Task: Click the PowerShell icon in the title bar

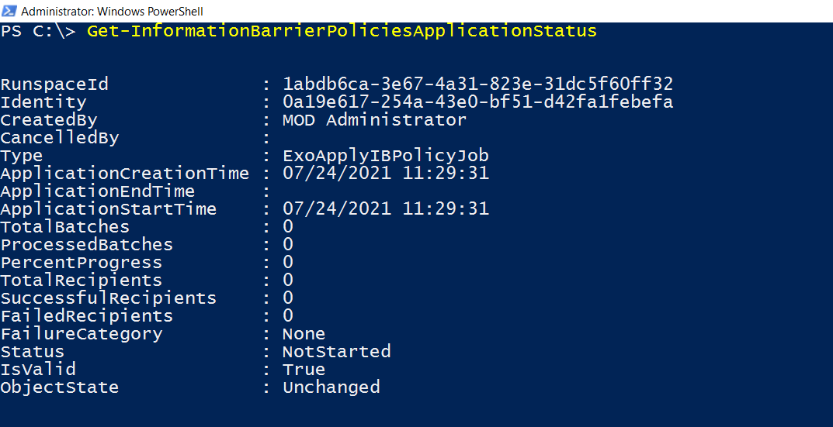Action: 9,12
